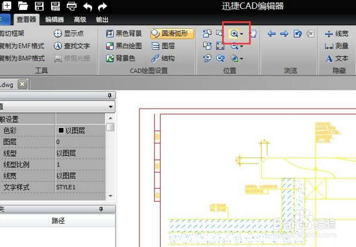Click the blue page return icon
The height and width of the screenshot is (247, 356).
pos(298,34)
